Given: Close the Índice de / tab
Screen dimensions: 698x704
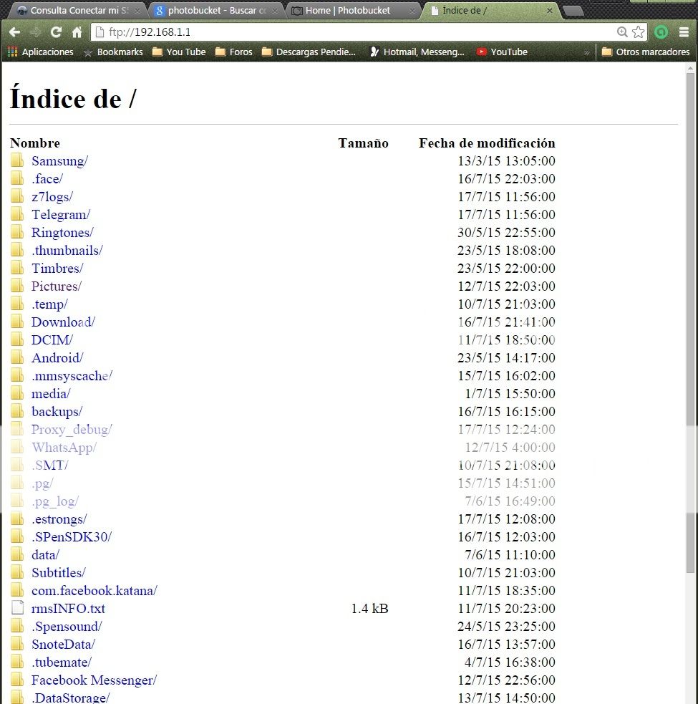Looking at the screenshot, I should point(549,11).
